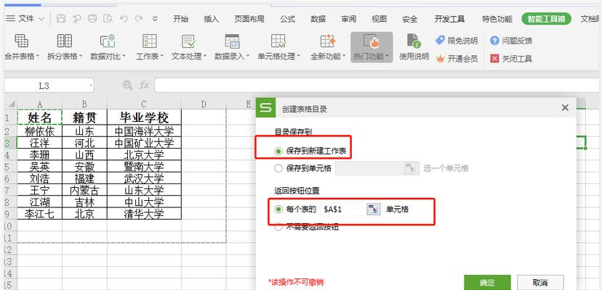Select 保存到新建工作表 radio option
Image resolution: width=602 pixels, height=290 pixels.
[x=278, y=152]
